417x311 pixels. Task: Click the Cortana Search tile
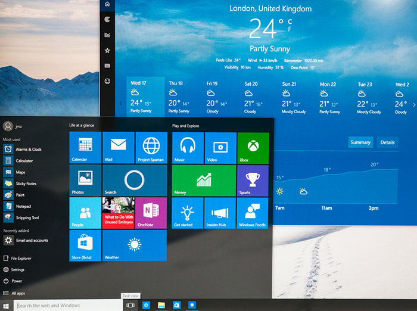pos(134,181)
